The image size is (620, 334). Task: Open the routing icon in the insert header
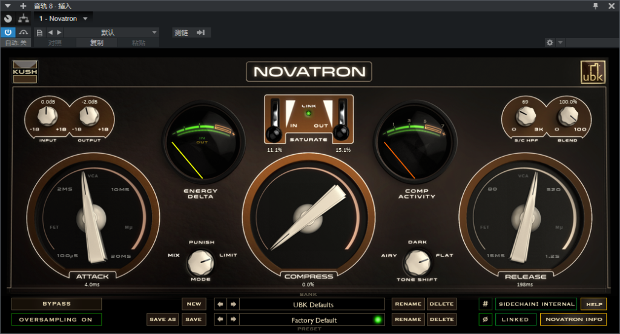tap(24, 19)
